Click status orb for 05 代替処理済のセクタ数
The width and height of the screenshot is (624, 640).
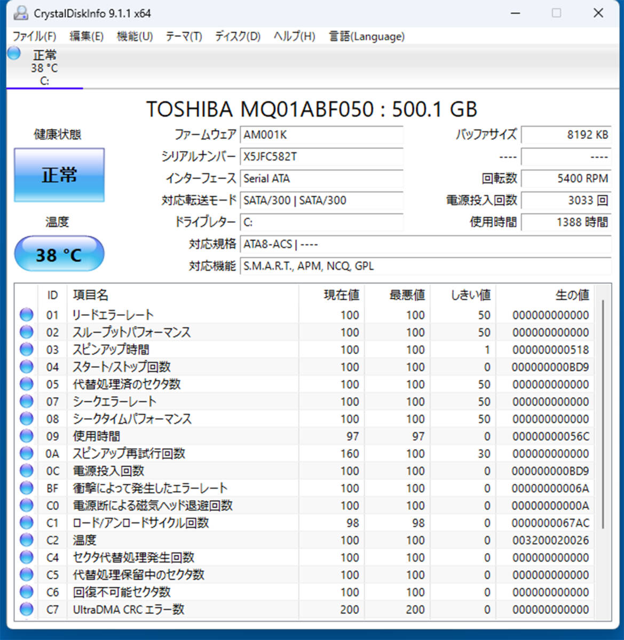pos(26,384)
